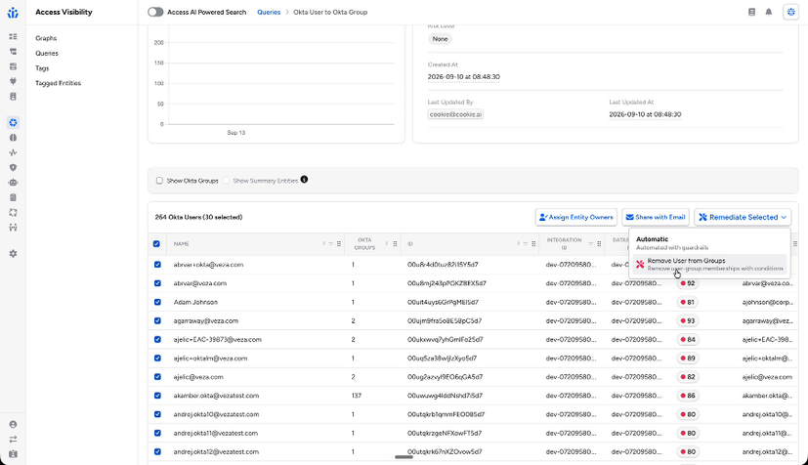Click the name cell ajelic+oktalm@veza.com
808x465 pixels.
point(210,359)
